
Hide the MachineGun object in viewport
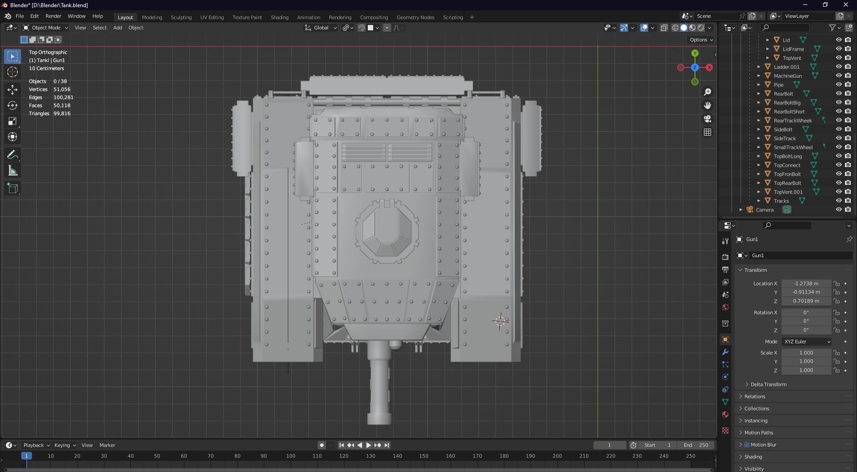click(838, 75)
